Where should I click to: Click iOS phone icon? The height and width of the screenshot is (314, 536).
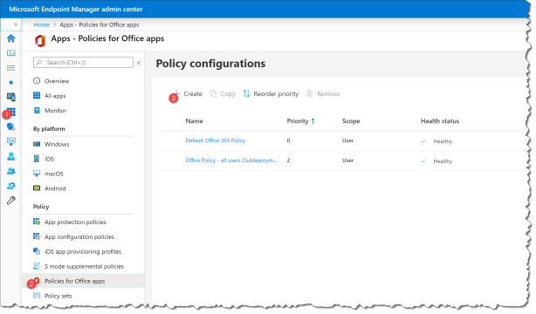pos(37,159)
